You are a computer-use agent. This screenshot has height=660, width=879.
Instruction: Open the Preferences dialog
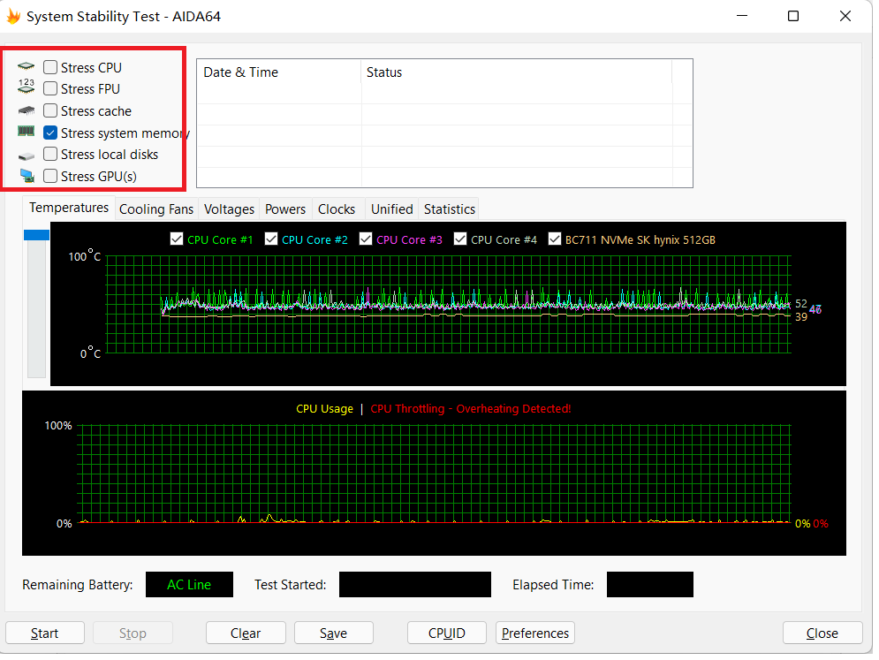point(535,633)
